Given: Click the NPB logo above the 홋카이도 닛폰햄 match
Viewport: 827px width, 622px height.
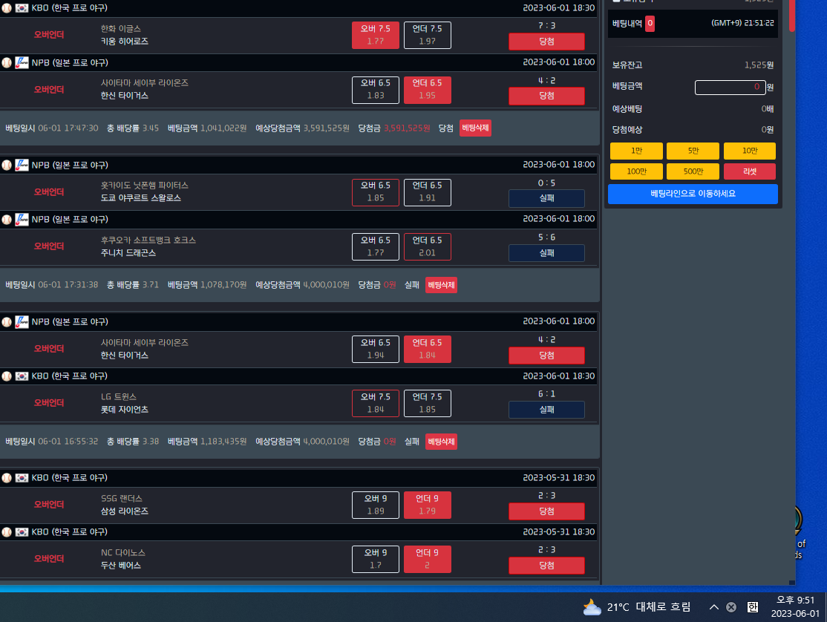Looking at the screenshot, I should coord(22,165).
